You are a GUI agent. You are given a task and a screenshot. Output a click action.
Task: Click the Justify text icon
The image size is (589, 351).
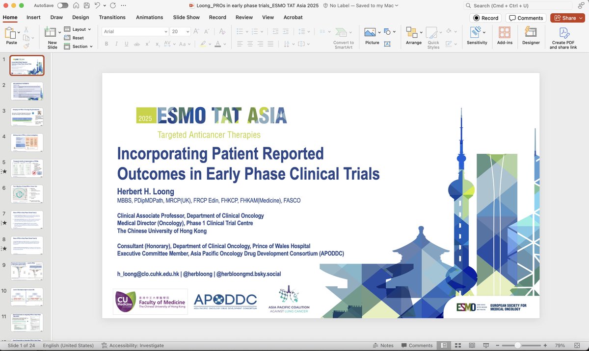point(271,44)
